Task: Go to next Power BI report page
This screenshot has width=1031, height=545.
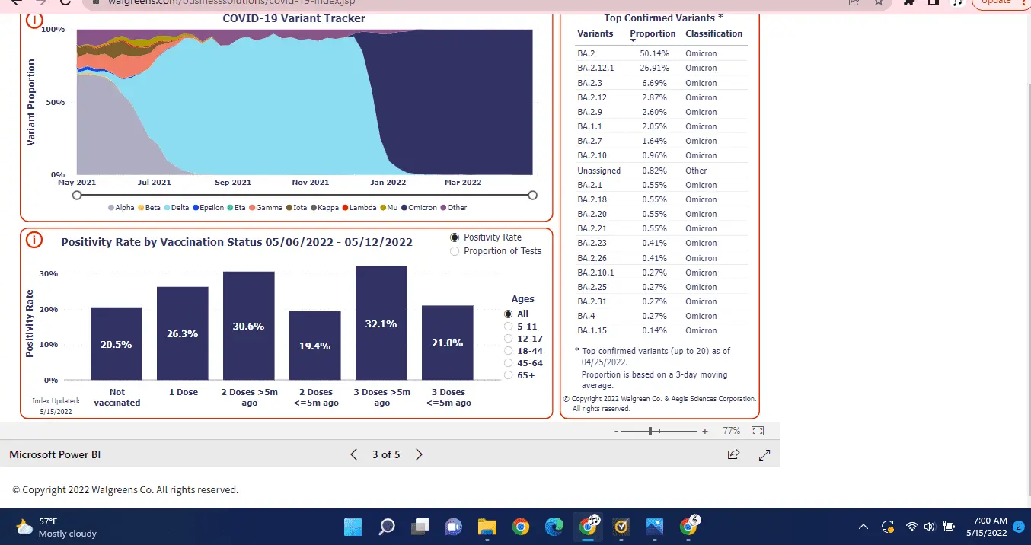Action: click(419, 454)
